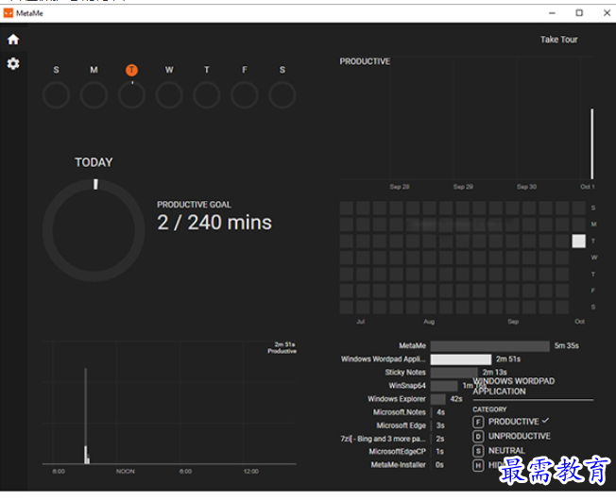616x500 pixels.
Task: Click the tall bar in today's timeline
Action: (86, 416)
